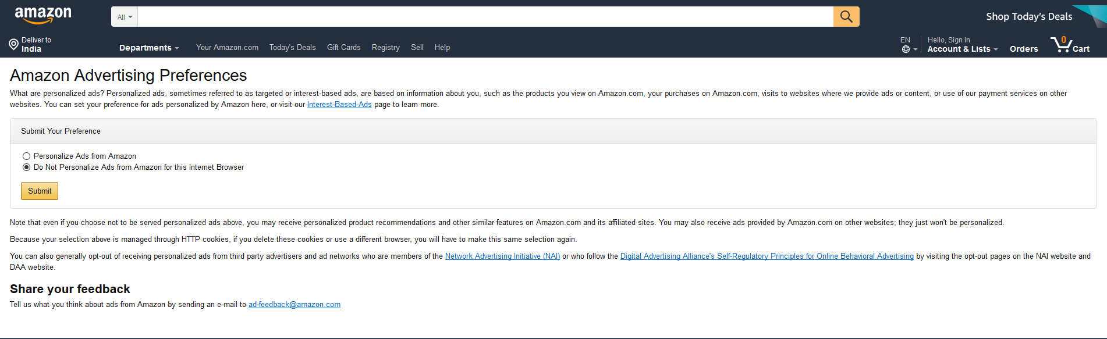Go to Today's Deals
This screenshot has width=1107, height=339.
292,48
